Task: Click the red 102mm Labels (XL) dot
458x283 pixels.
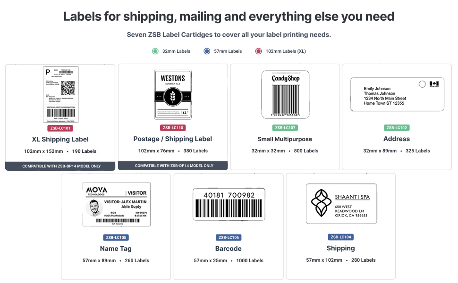Action: [x=258, y=51]
